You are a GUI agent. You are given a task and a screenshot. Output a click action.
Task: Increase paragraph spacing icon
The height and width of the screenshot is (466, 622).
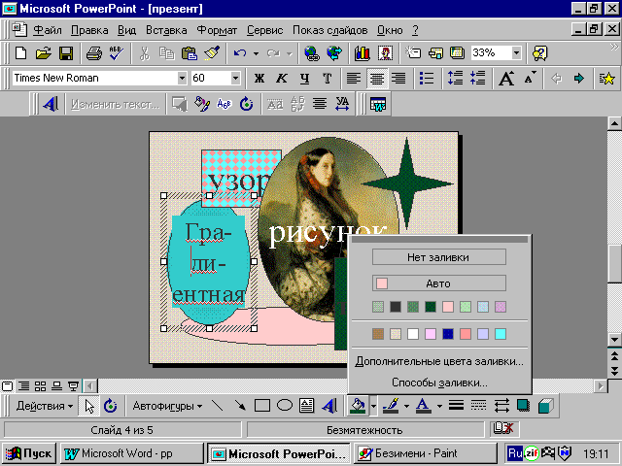pos(455,78)
